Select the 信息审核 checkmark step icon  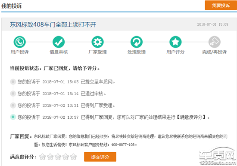[x=59, y=42]
